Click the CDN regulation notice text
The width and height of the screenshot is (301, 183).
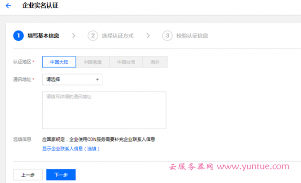98,139
